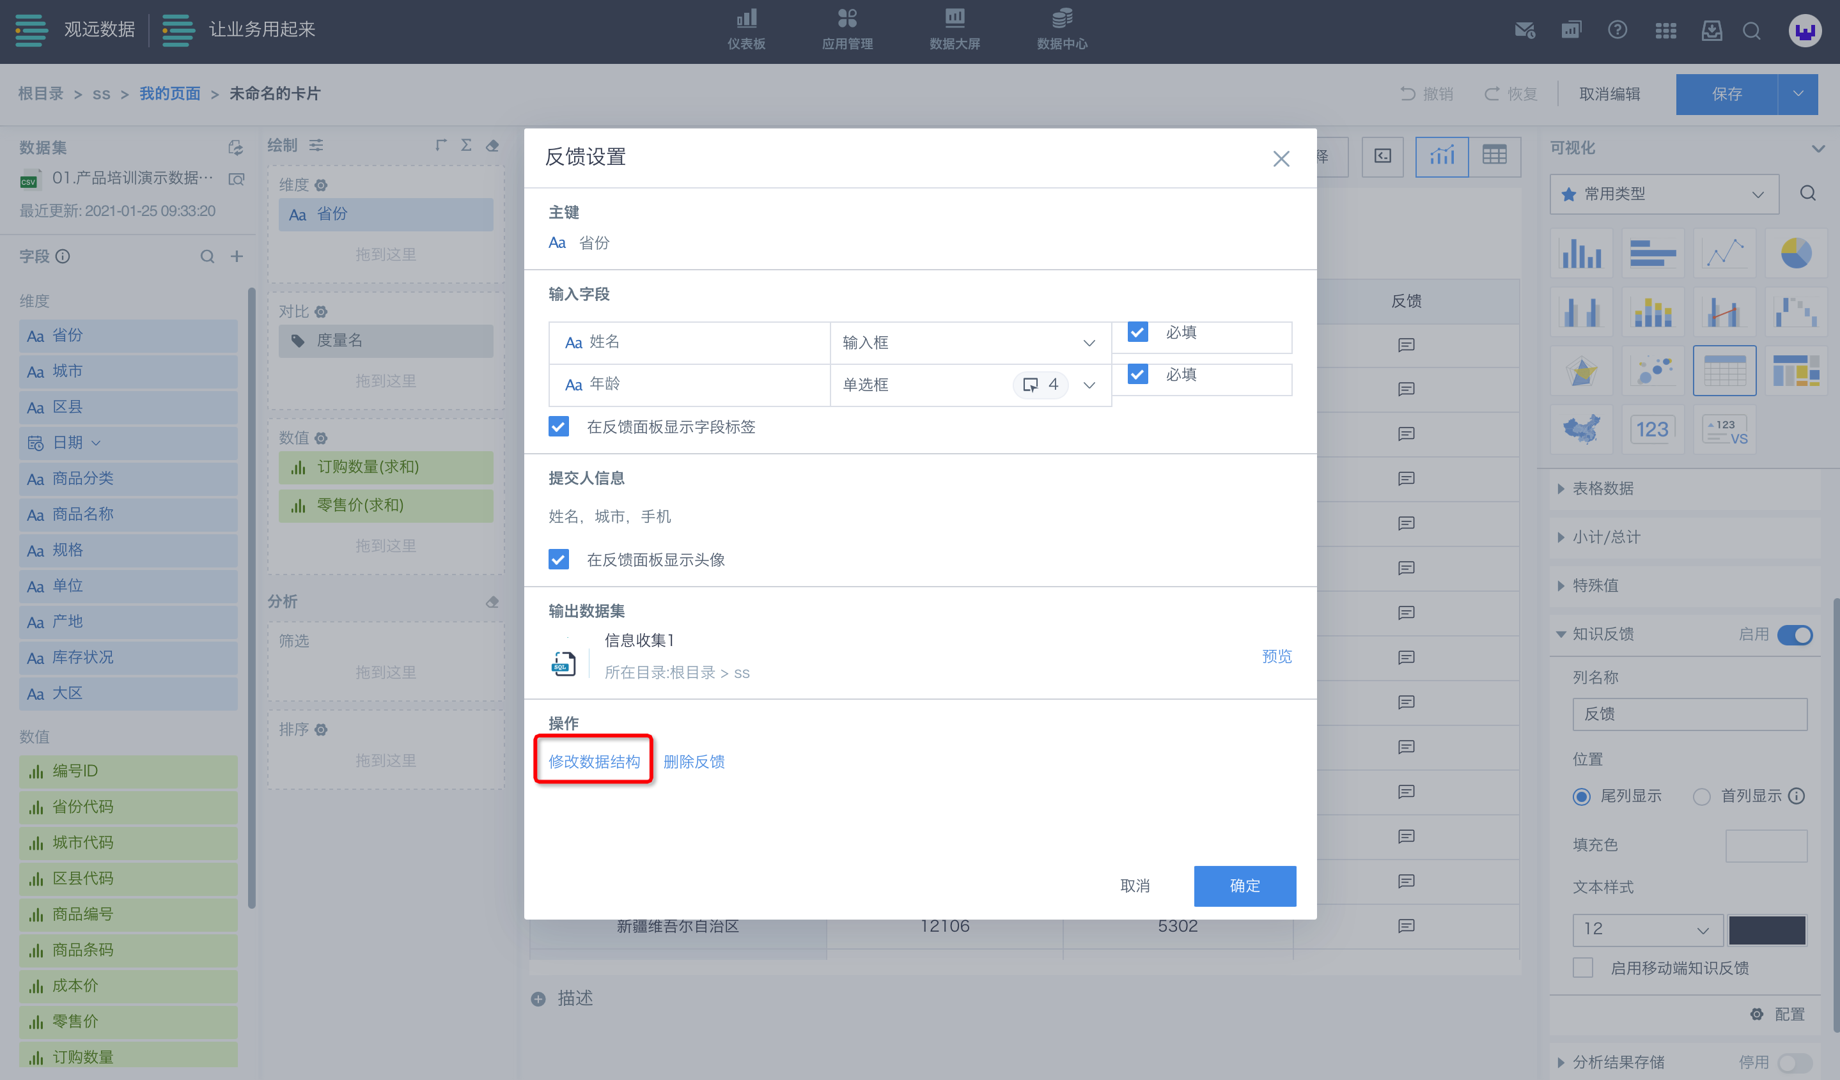This screenshot has width=1840, height=1080.
Task: Expand the 表格数据 section
Action: (x=1603, y=488)
